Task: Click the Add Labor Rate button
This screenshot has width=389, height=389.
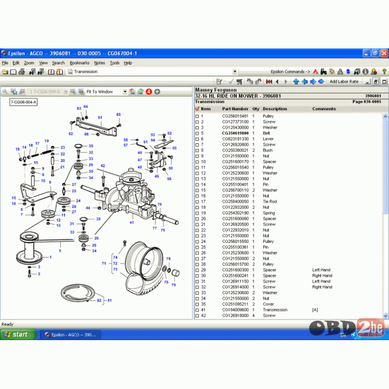Action: 344,81
